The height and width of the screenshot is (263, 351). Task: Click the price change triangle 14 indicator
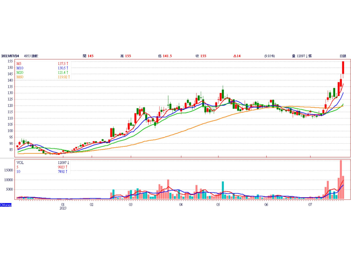click(x=237, y=56)
